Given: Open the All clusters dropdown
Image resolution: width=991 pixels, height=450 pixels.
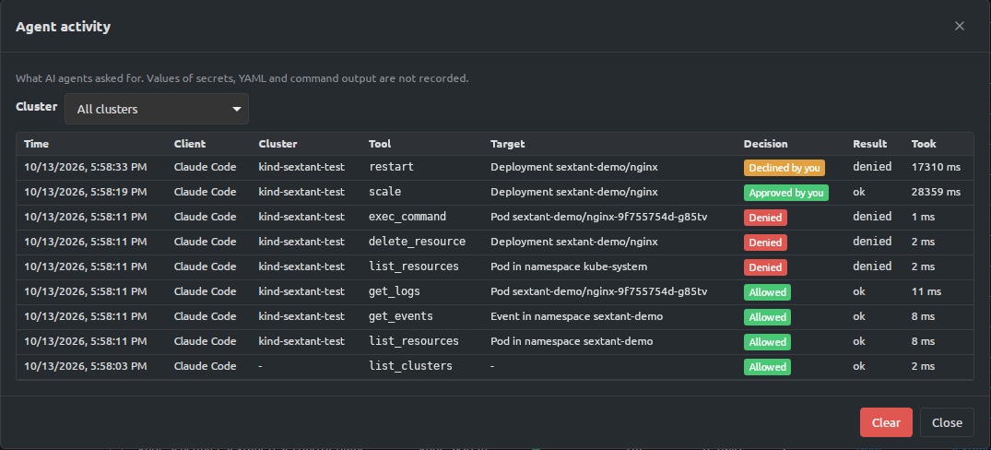Looking at the screenshot, I should point(157,110).
